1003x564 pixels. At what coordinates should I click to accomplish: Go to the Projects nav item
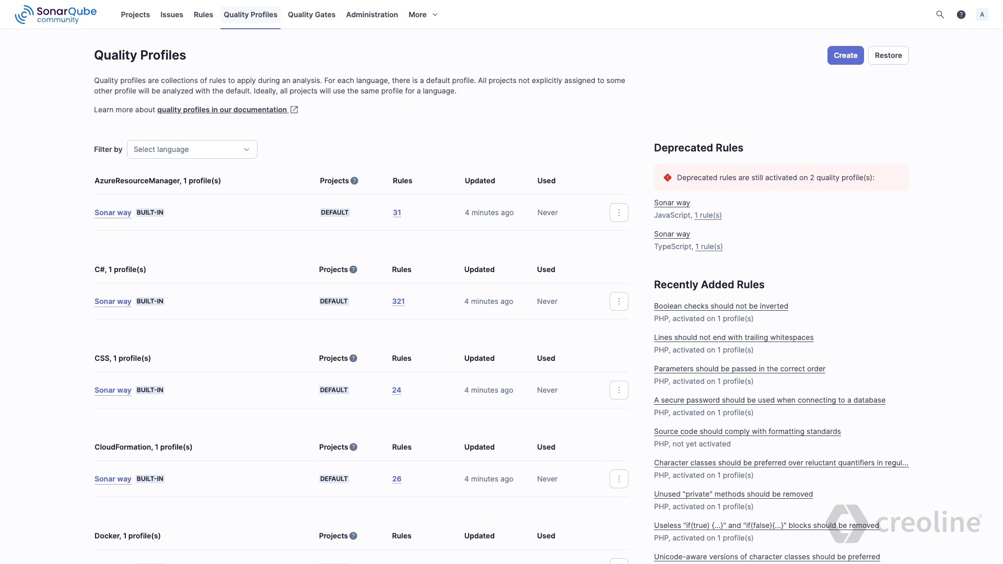click(x=135, y=15)
